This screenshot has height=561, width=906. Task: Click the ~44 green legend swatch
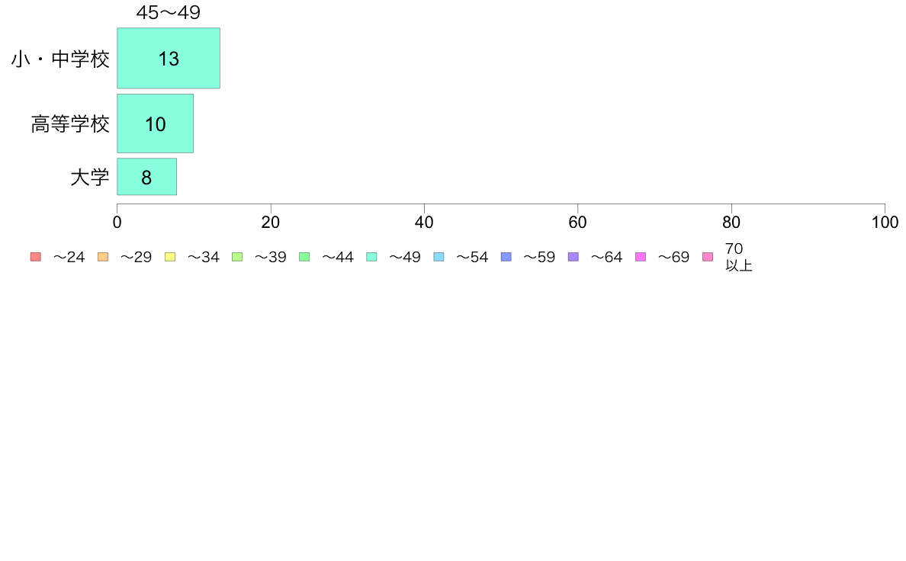point(304,257)
